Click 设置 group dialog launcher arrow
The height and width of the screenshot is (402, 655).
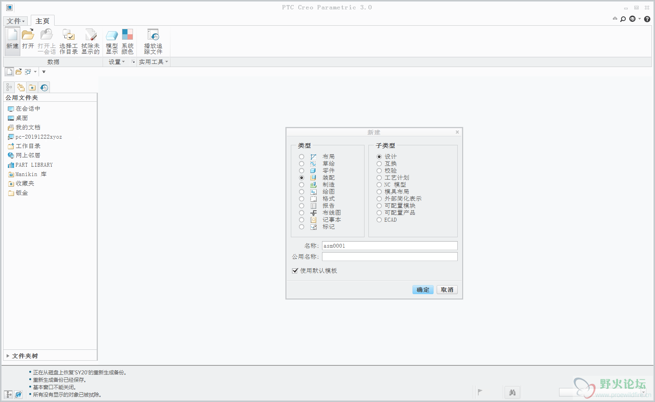point(133,62)
